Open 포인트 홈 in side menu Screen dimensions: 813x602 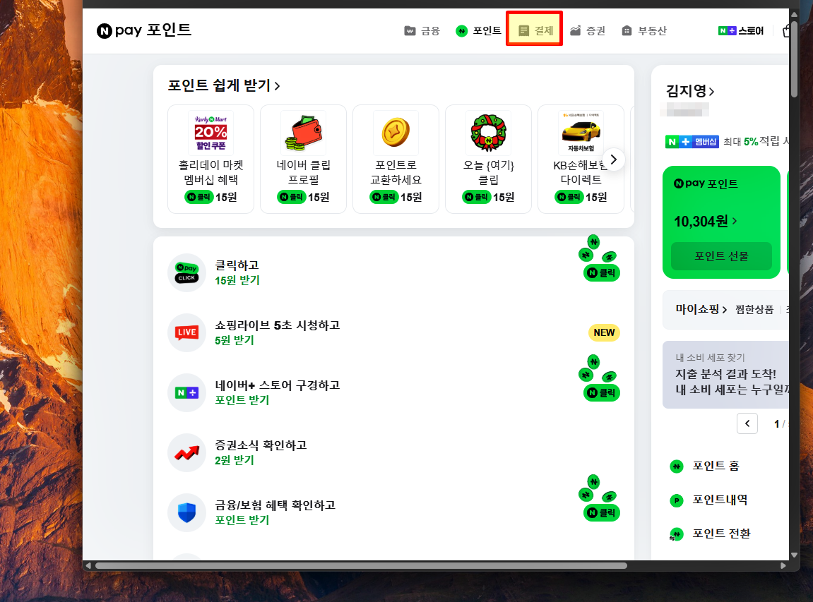716,466
